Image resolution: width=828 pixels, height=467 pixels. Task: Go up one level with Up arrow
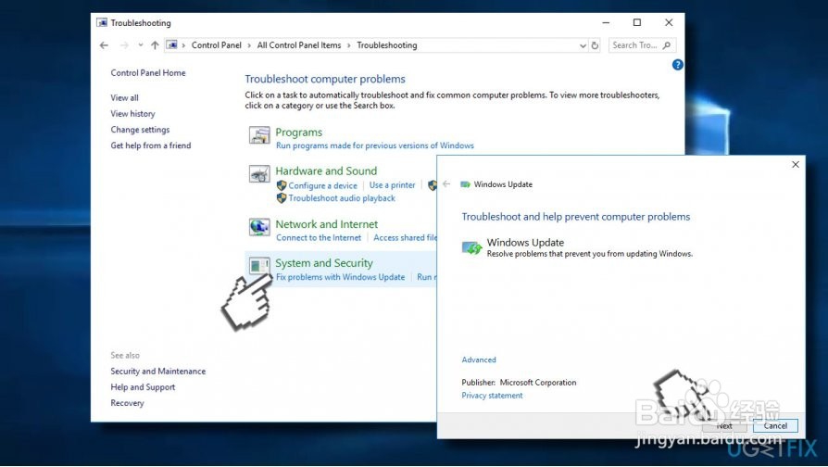[155, 45]
